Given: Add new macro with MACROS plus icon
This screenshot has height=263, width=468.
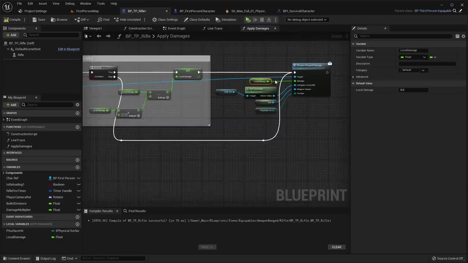Looking at the screenshot, I should point(77,160).
